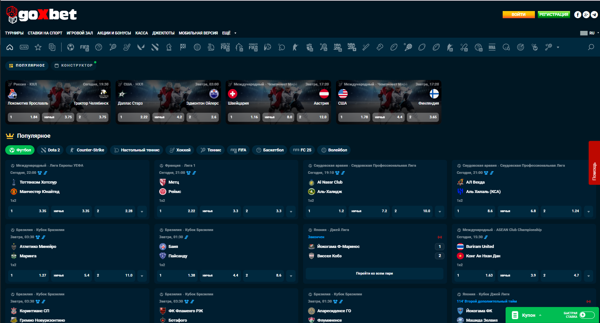Viewport: 600px width, 323px height.
Task: Select the baseball bat icon
Action: [366, 47]
